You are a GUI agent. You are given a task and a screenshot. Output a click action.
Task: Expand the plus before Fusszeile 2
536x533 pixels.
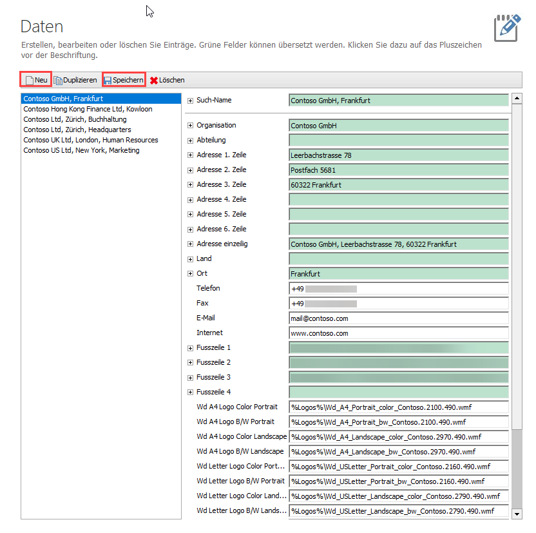coord(191,363)
